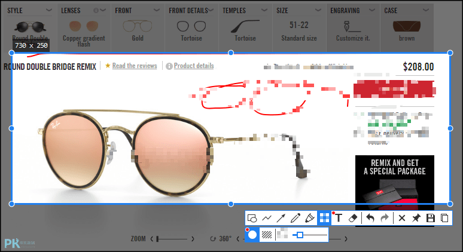This screenshot has height=252, width=463.
Task: Select the pencil drawing tool
Action: pos(296,218)
